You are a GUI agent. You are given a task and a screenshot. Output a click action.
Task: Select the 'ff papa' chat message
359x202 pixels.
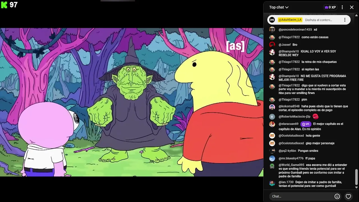coord(310,158)
